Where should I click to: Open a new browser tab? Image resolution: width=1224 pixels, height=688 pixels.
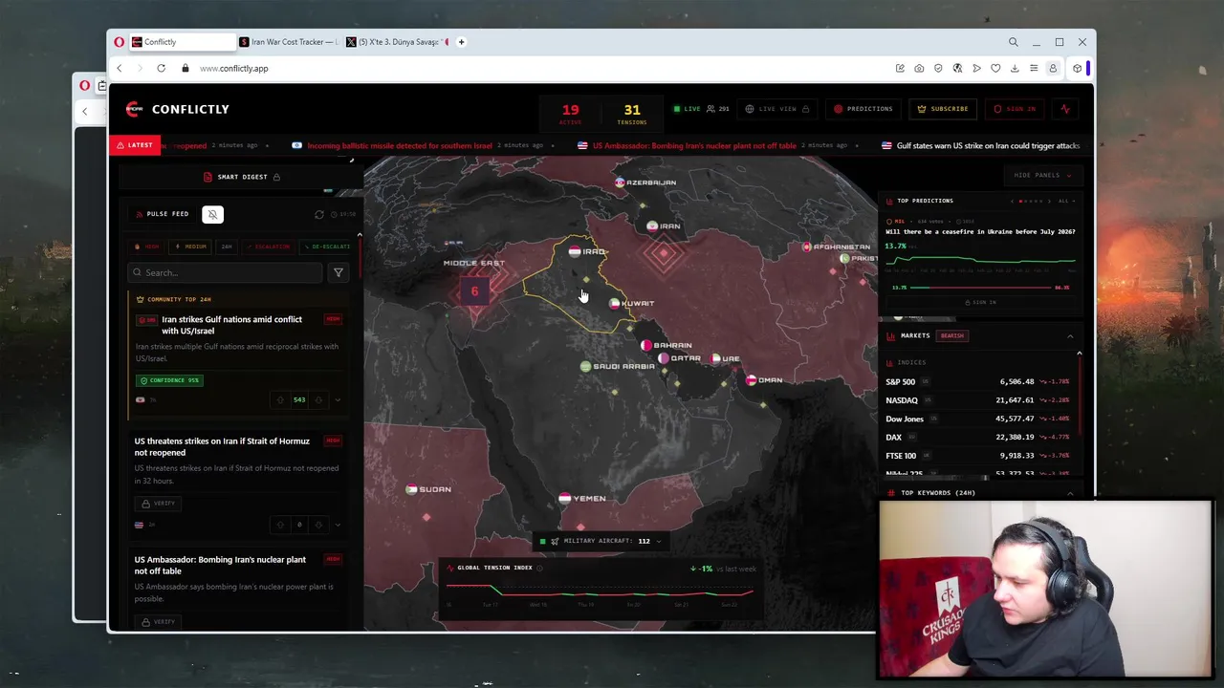(461, 42)
